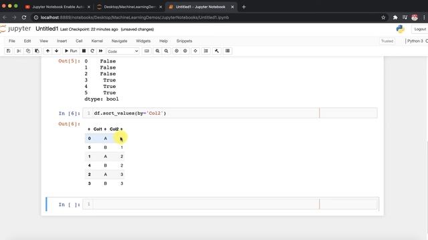Image resolution: width=428 pixels, height=240 pixels.
Task: Click the Out[6] output prompt
Action: click(x=69, y=124)
